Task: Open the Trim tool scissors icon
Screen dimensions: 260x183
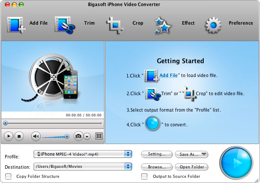Action: [x=65, y=25]
